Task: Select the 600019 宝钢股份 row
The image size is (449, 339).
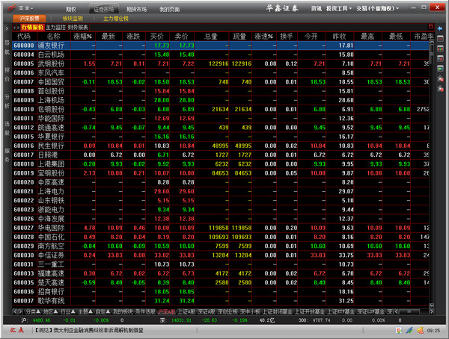Action: click(x=221, y=173)
